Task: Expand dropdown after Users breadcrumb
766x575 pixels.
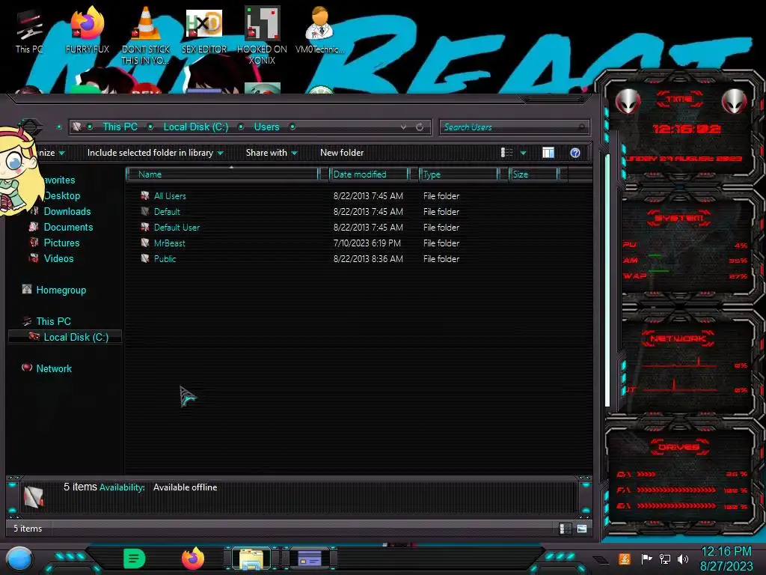Action: [292, 127]
